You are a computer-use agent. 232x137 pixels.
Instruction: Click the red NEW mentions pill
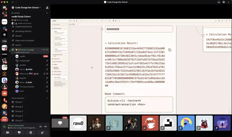[4, 120]
